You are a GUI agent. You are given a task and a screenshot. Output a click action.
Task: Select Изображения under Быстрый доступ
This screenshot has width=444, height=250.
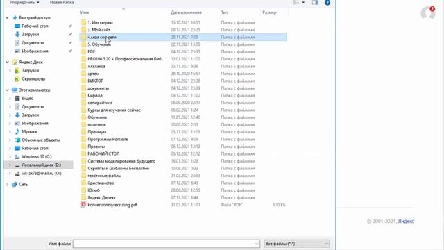click(35, 51)
